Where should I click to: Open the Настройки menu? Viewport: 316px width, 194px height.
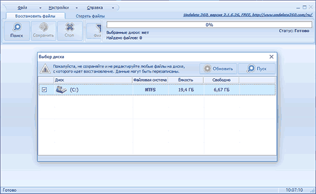tap(58, 8)
